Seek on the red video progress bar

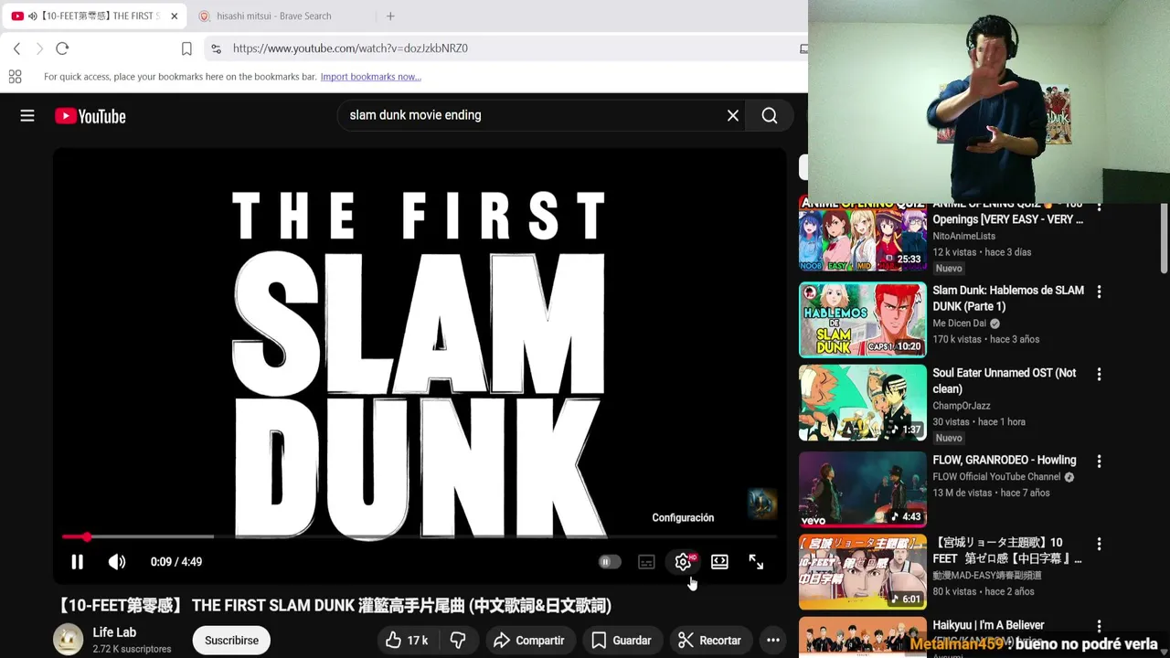tap(420, 536)
